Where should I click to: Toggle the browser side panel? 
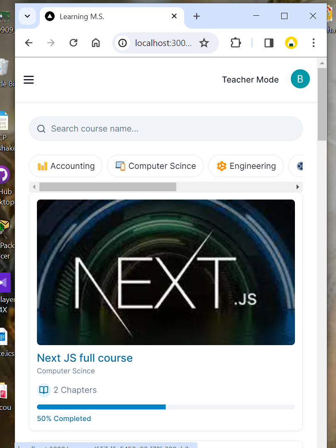269,43
